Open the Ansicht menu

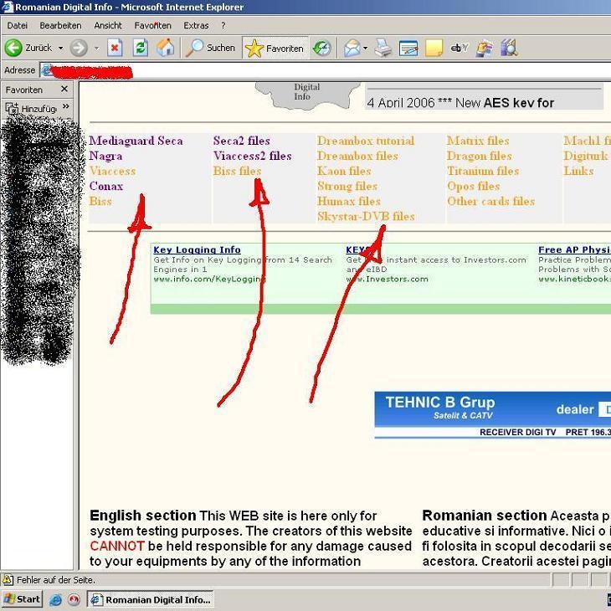108,26
